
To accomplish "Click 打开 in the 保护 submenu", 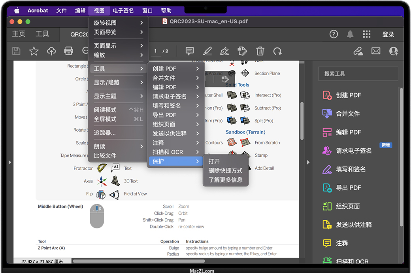I will [x=214, y=161].
